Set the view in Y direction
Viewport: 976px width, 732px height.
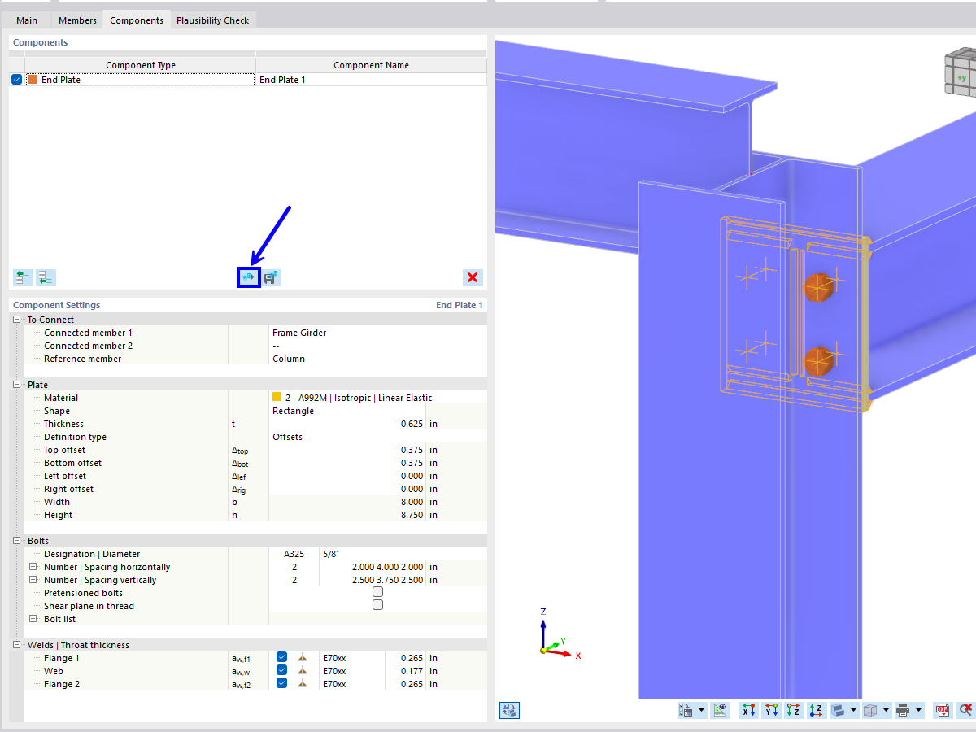770,710
